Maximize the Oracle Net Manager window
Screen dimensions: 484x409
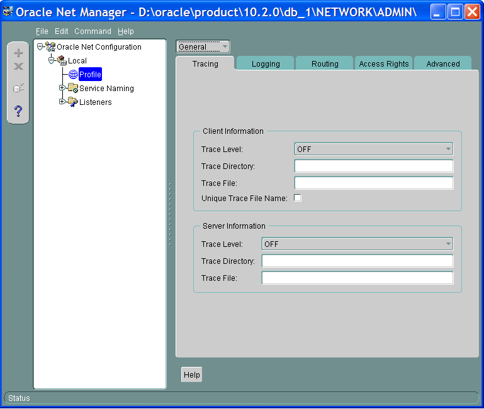[x=455, y=12]
